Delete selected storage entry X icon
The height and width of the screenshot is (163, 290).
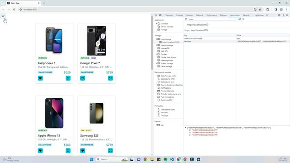[243, 19]
